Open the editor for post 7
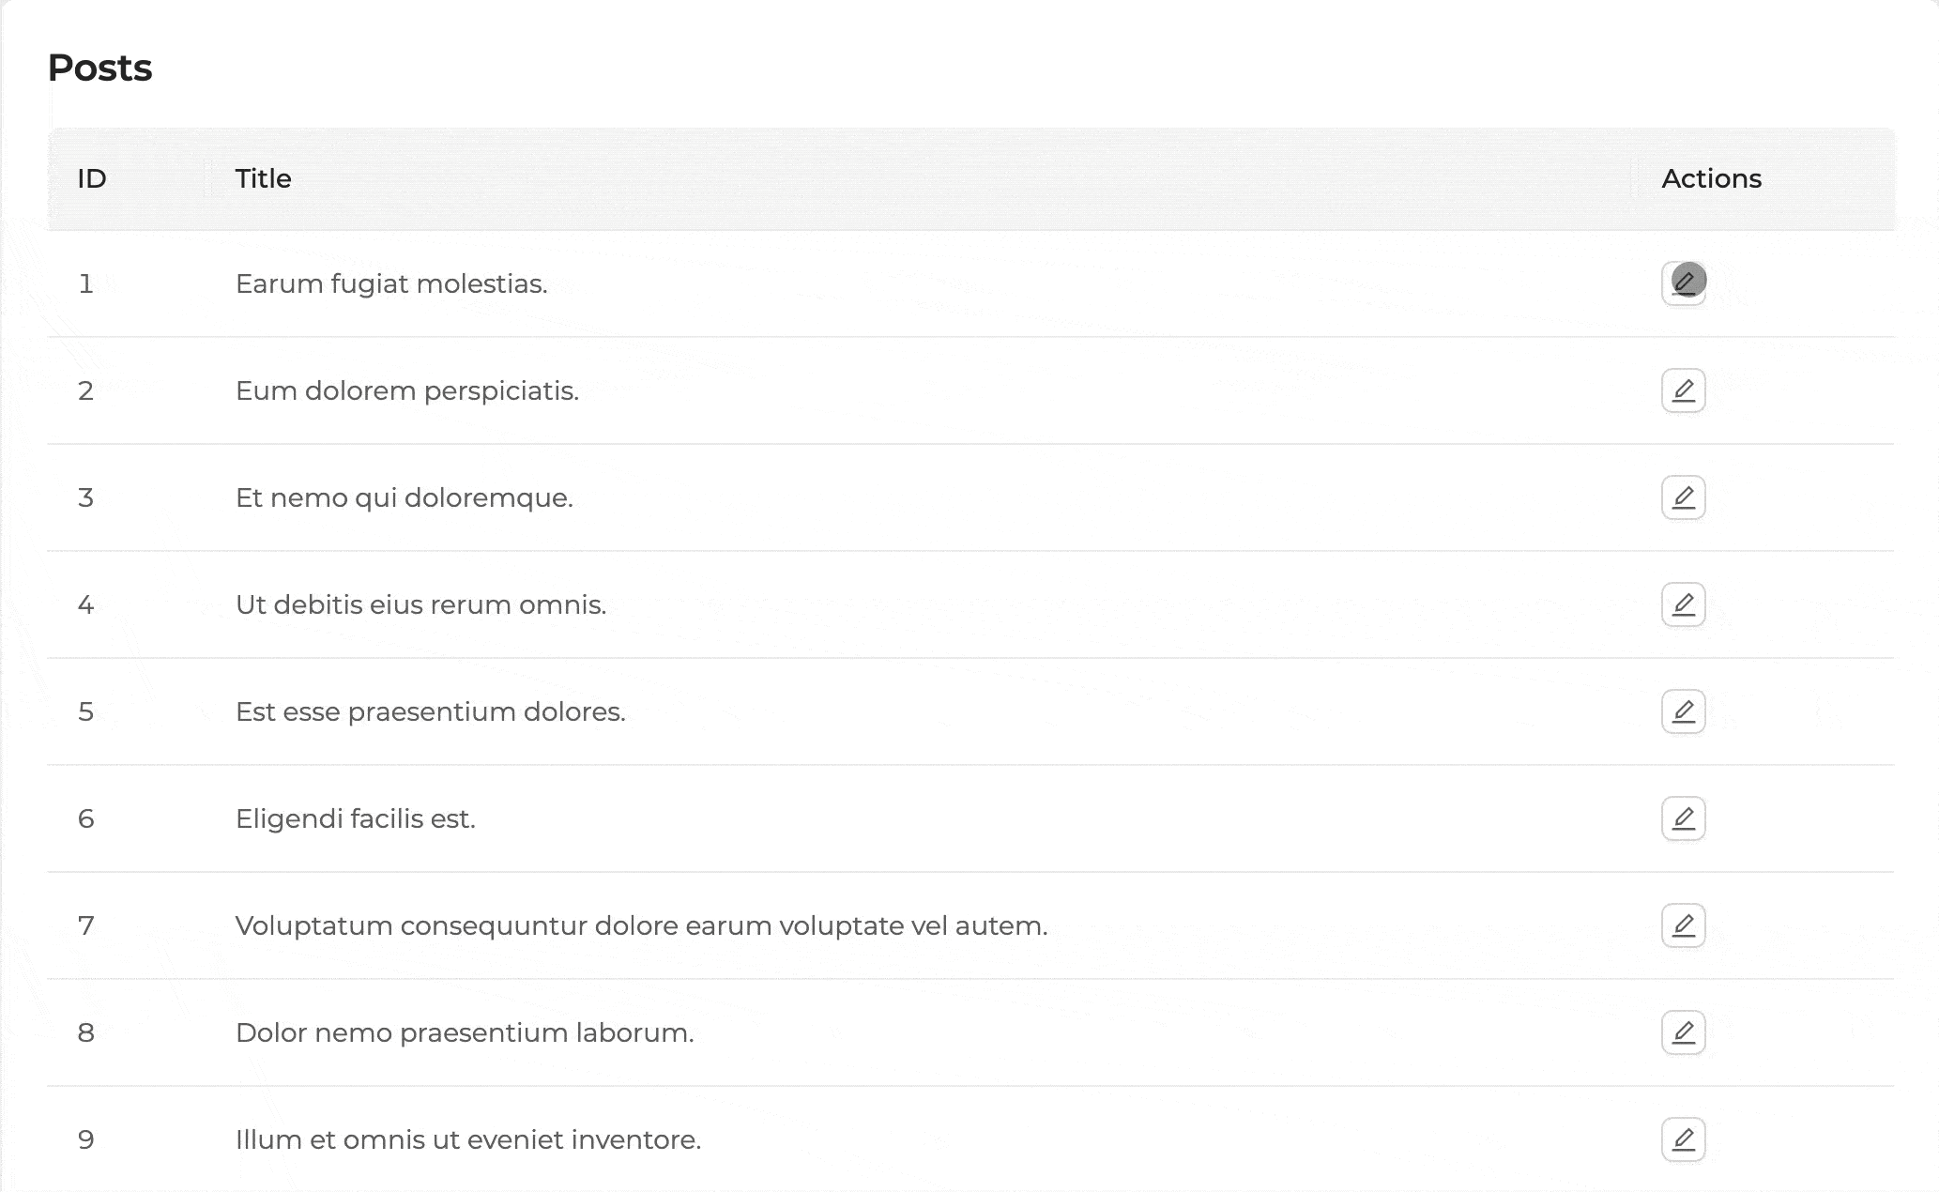1939x1192 pixels. tap(1683, 925)
